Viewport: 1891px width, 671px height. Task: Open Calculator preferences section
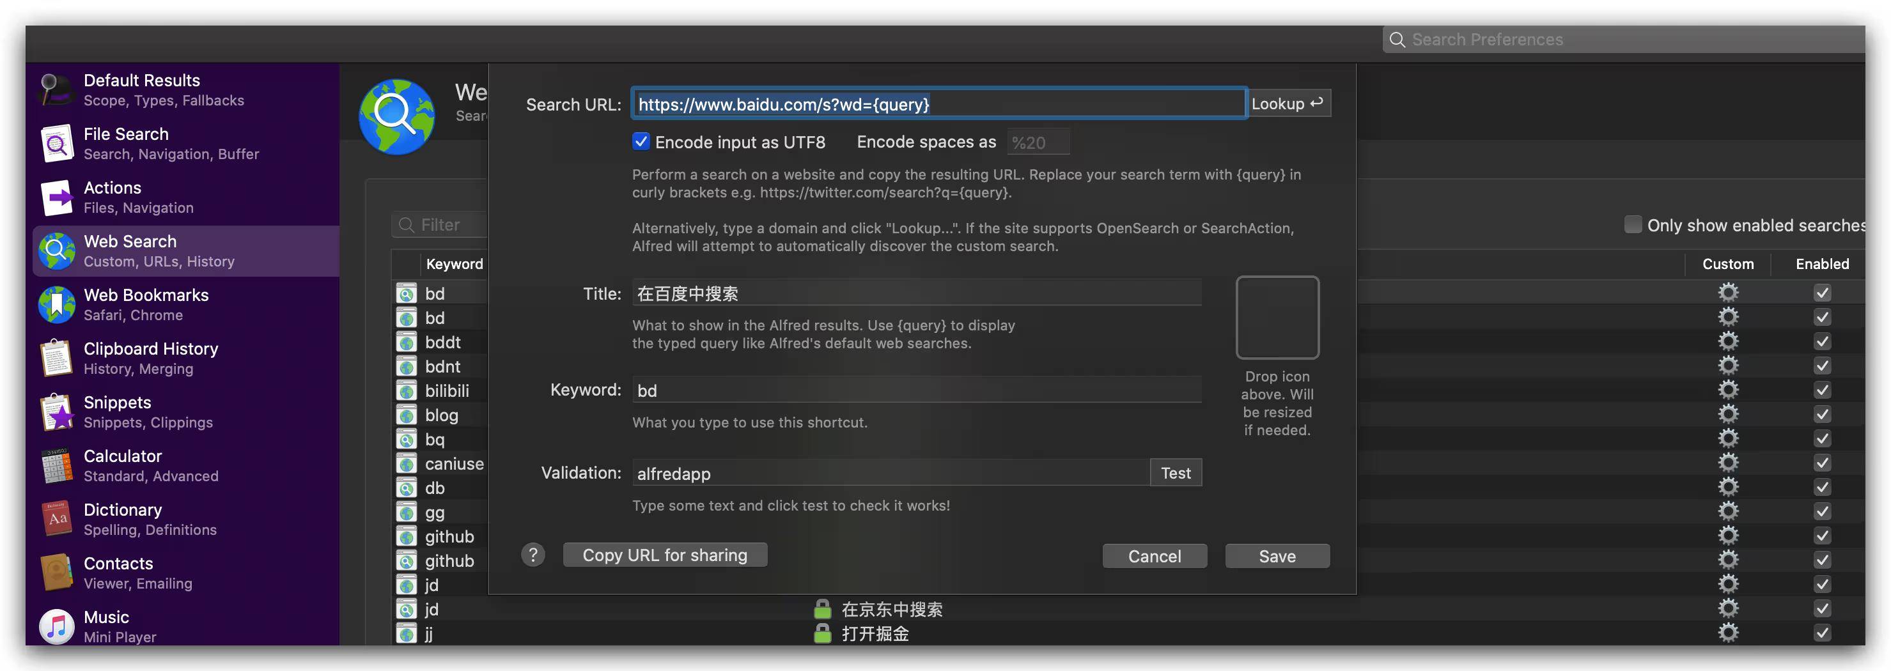click(x=186, y=465)
